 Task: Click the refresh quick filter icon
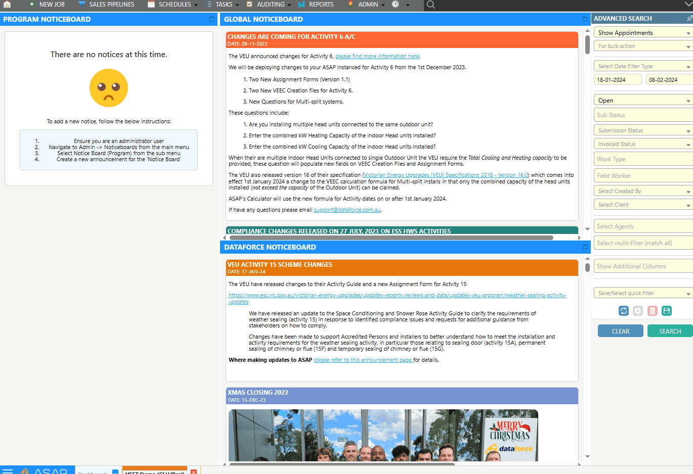click(x=623, y=311)
